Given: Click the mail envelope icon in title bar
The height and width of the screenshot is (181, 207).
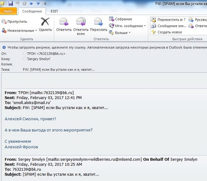Looking at the screenshot, I should 2,3.
